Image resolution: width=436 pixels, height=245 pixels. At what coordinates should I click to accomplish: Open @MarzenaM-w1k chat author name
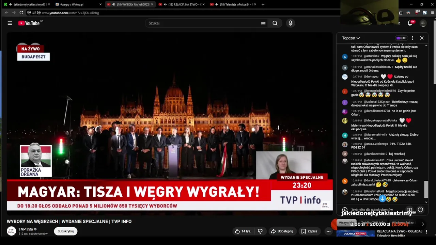click(x=375, y=135)
